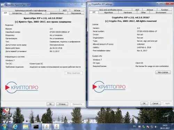Click the '08.11.2017' first installation date
Viewport: 174px width, 130px height.
click(54, 51)
